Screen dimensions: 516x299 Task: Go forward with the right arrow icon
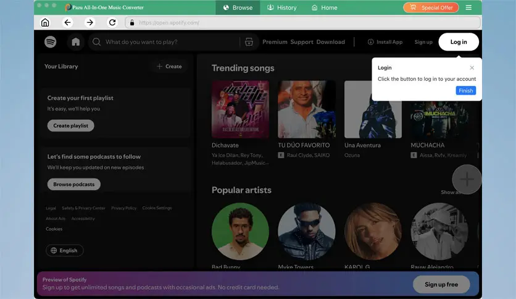click(x=90, y=22)
